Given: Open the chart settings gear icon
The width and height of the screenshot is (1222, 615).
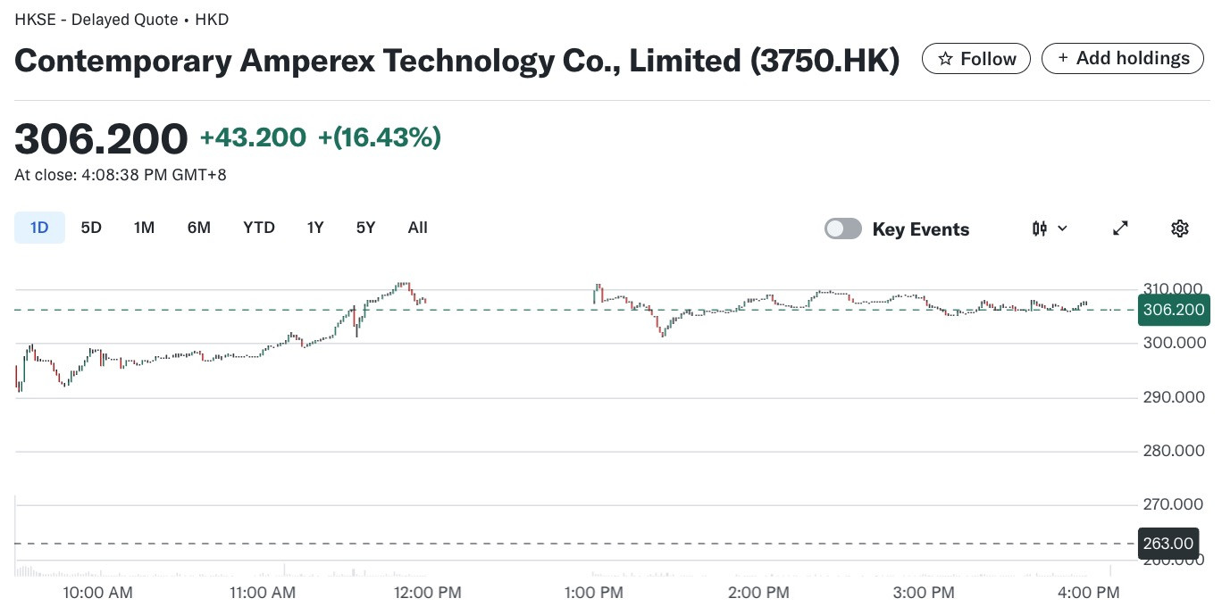Looking at the screenshot, I should (x=1179, y=229).
